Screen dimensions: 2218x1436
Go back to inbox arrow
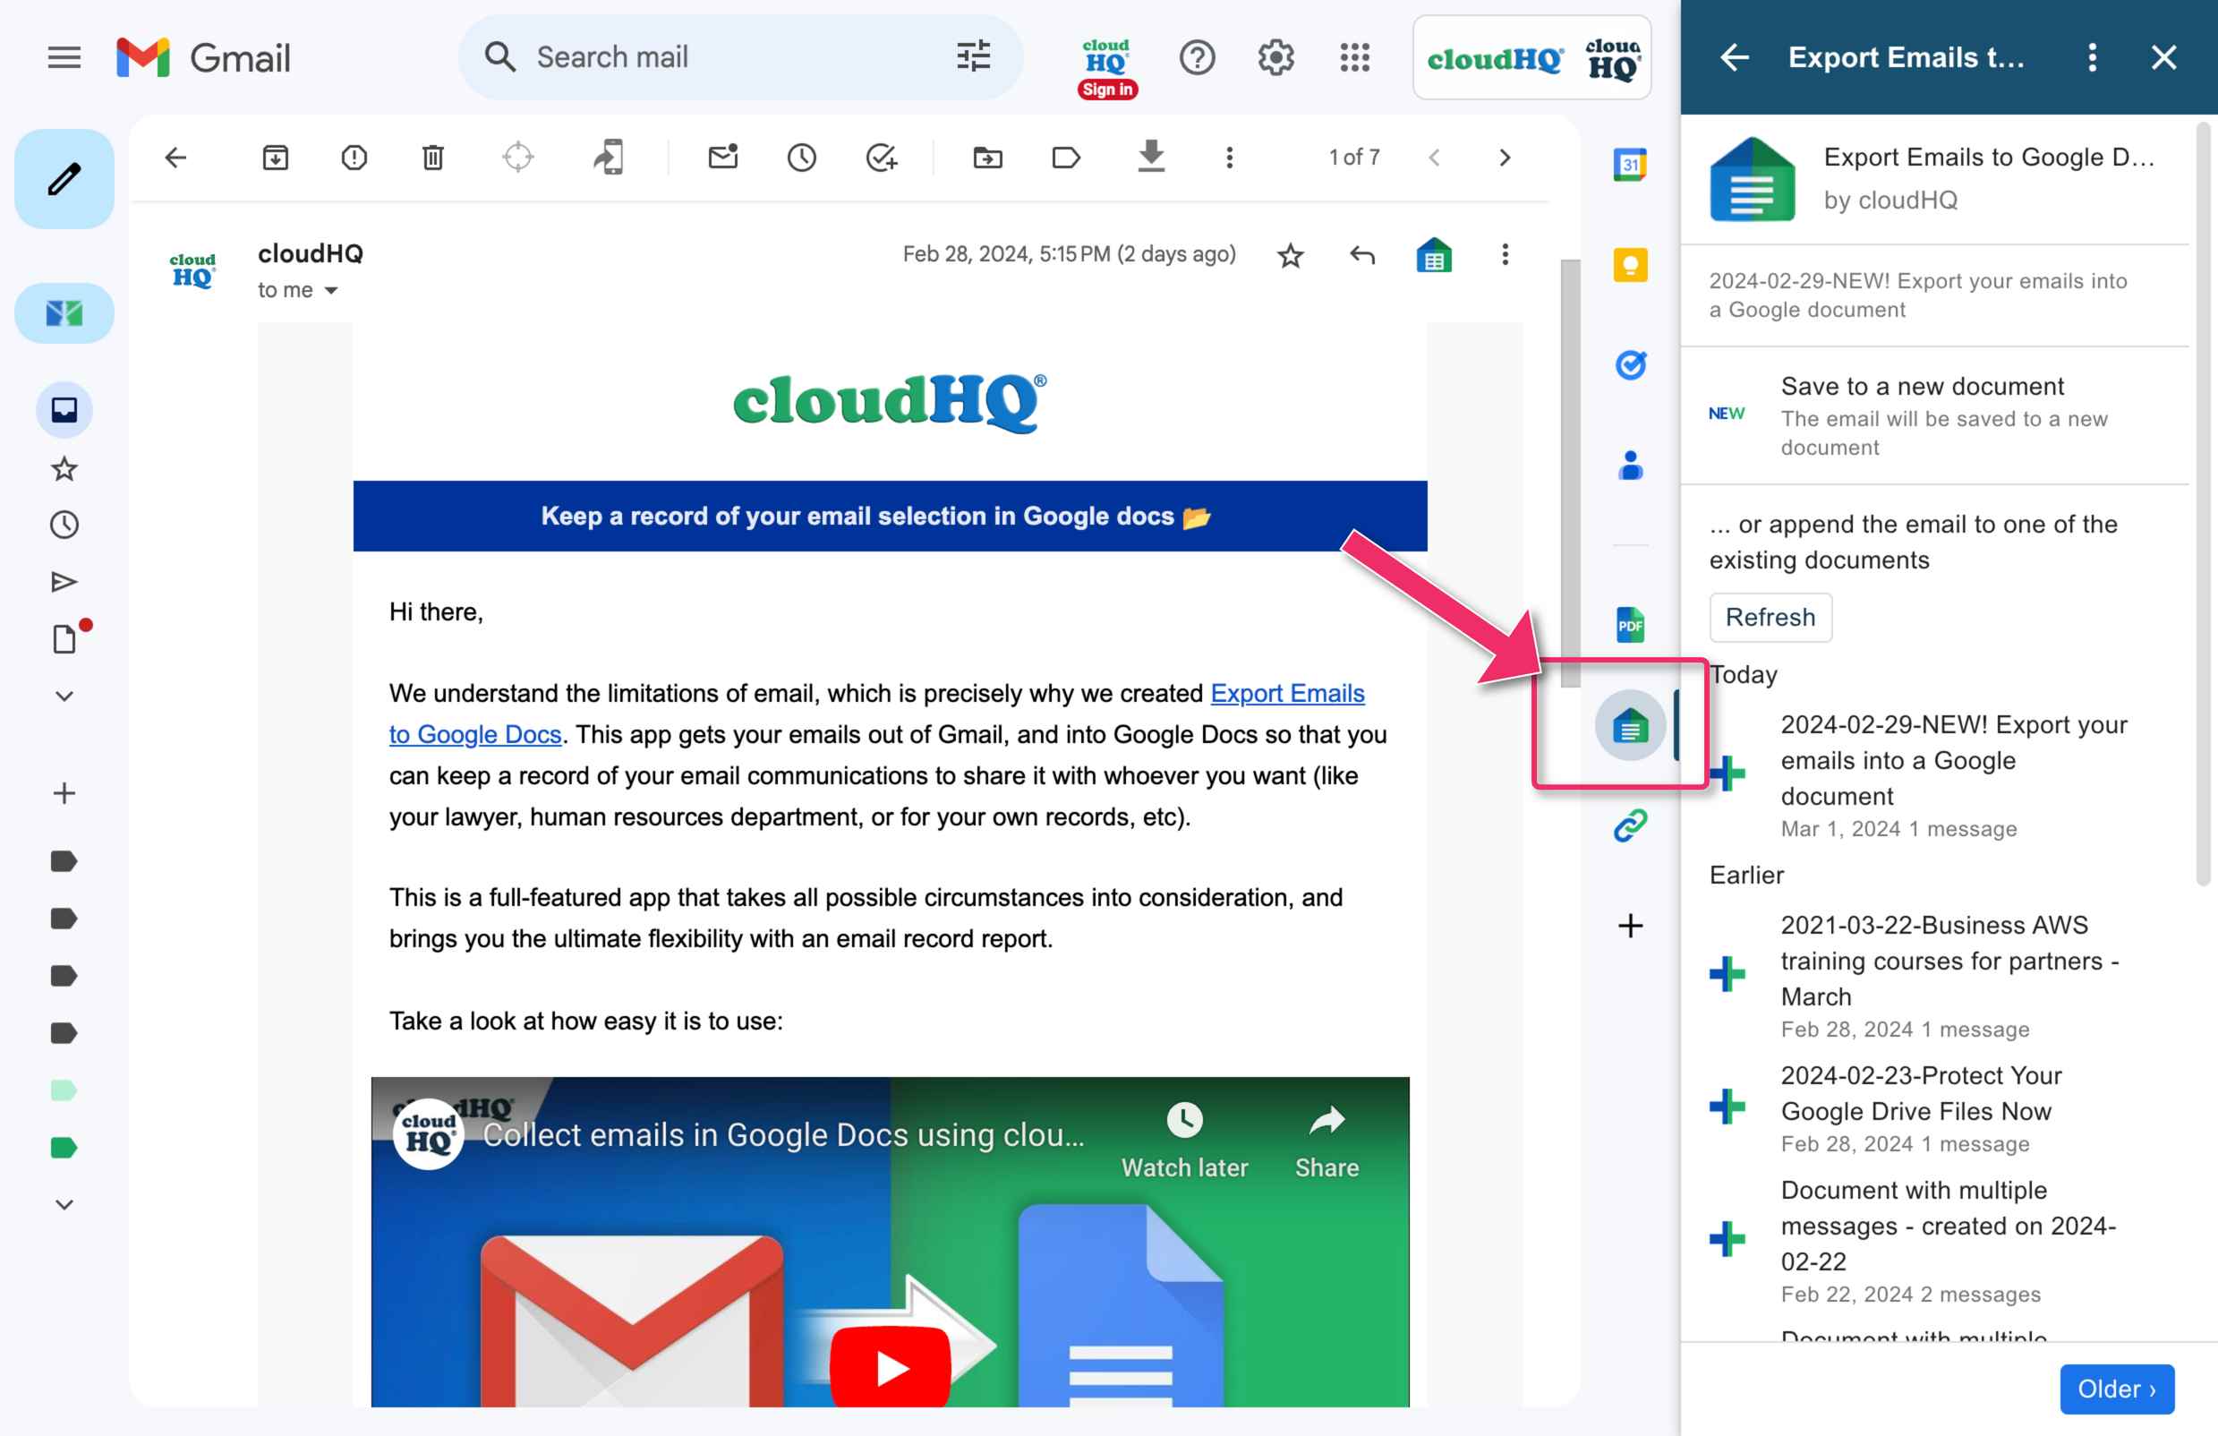pos(175,158)
